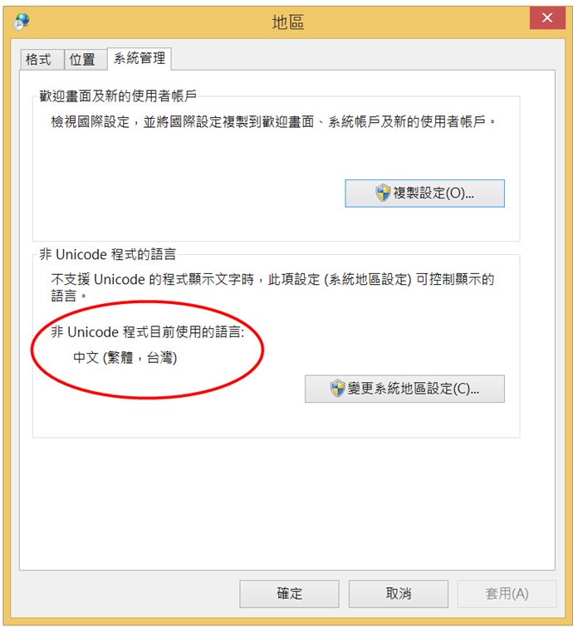The image size is (573, 627).
Task: Cancel the dialog with 取消
Action: pyautogui.click(x=399, y=594)
